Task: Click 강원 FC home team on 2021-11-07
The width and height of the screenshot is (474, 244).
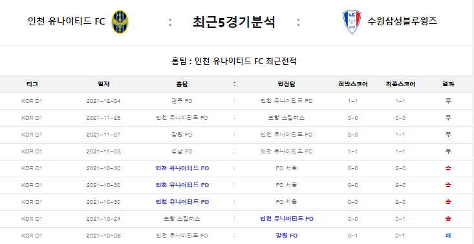Action: tap(182, 135)
